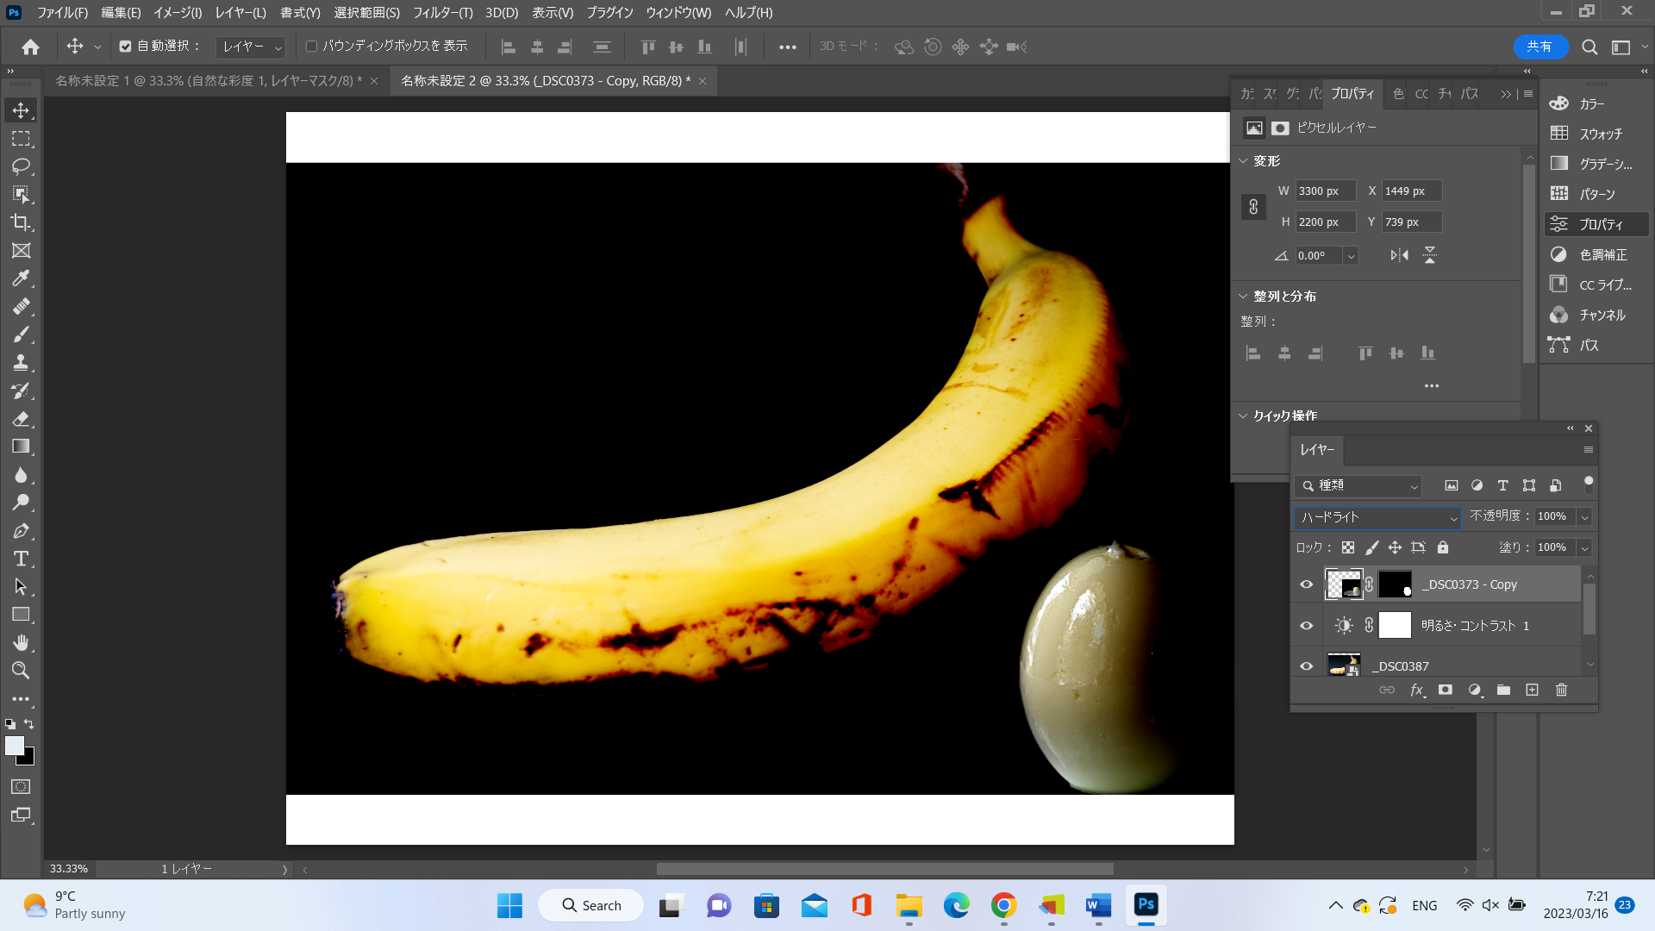Uncheck the 自動選択 checkbox
The image size is (1655, 931).
(x=126, y=47)
